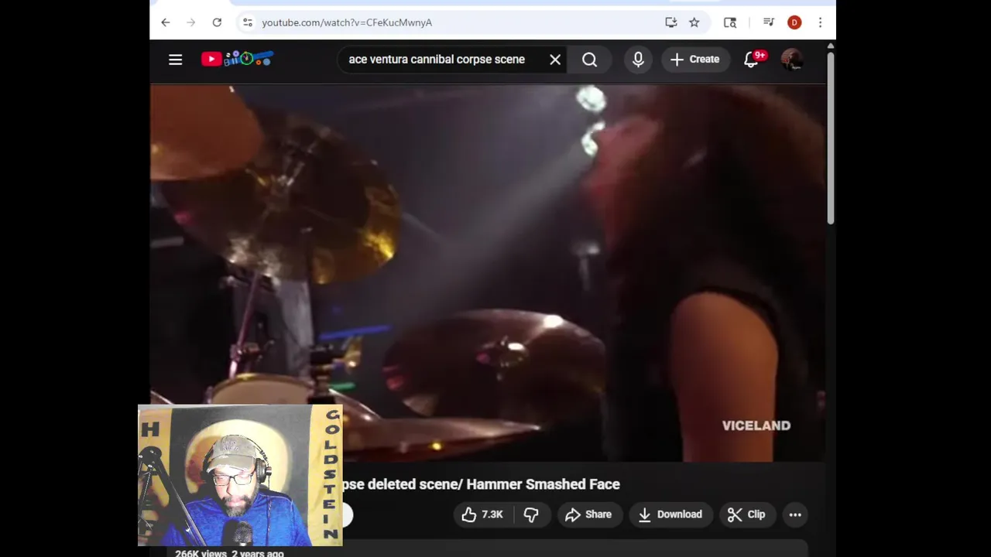Click the Download button
This screenshot has height=557, width=991.
tap(670, 514)
